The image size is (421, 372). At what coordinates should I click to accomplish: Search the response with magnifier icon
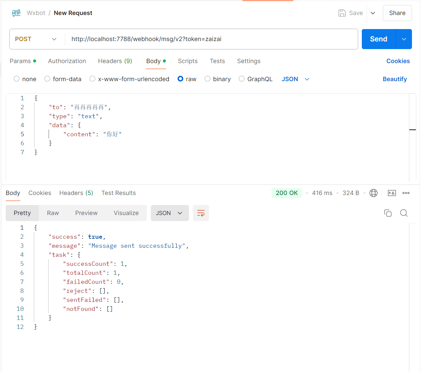[404, 213]
